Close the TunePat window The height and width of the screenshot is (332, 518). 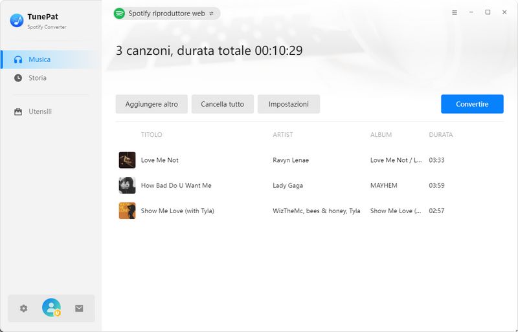(x=504, y=12)
